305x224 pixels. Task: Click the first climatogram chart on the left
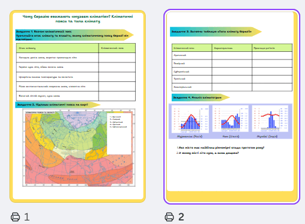tap(190, 120)
